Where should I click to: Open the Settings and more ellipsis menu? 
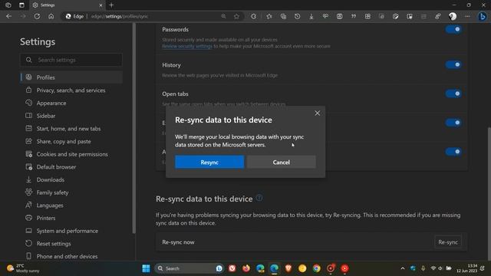(467, 16)
